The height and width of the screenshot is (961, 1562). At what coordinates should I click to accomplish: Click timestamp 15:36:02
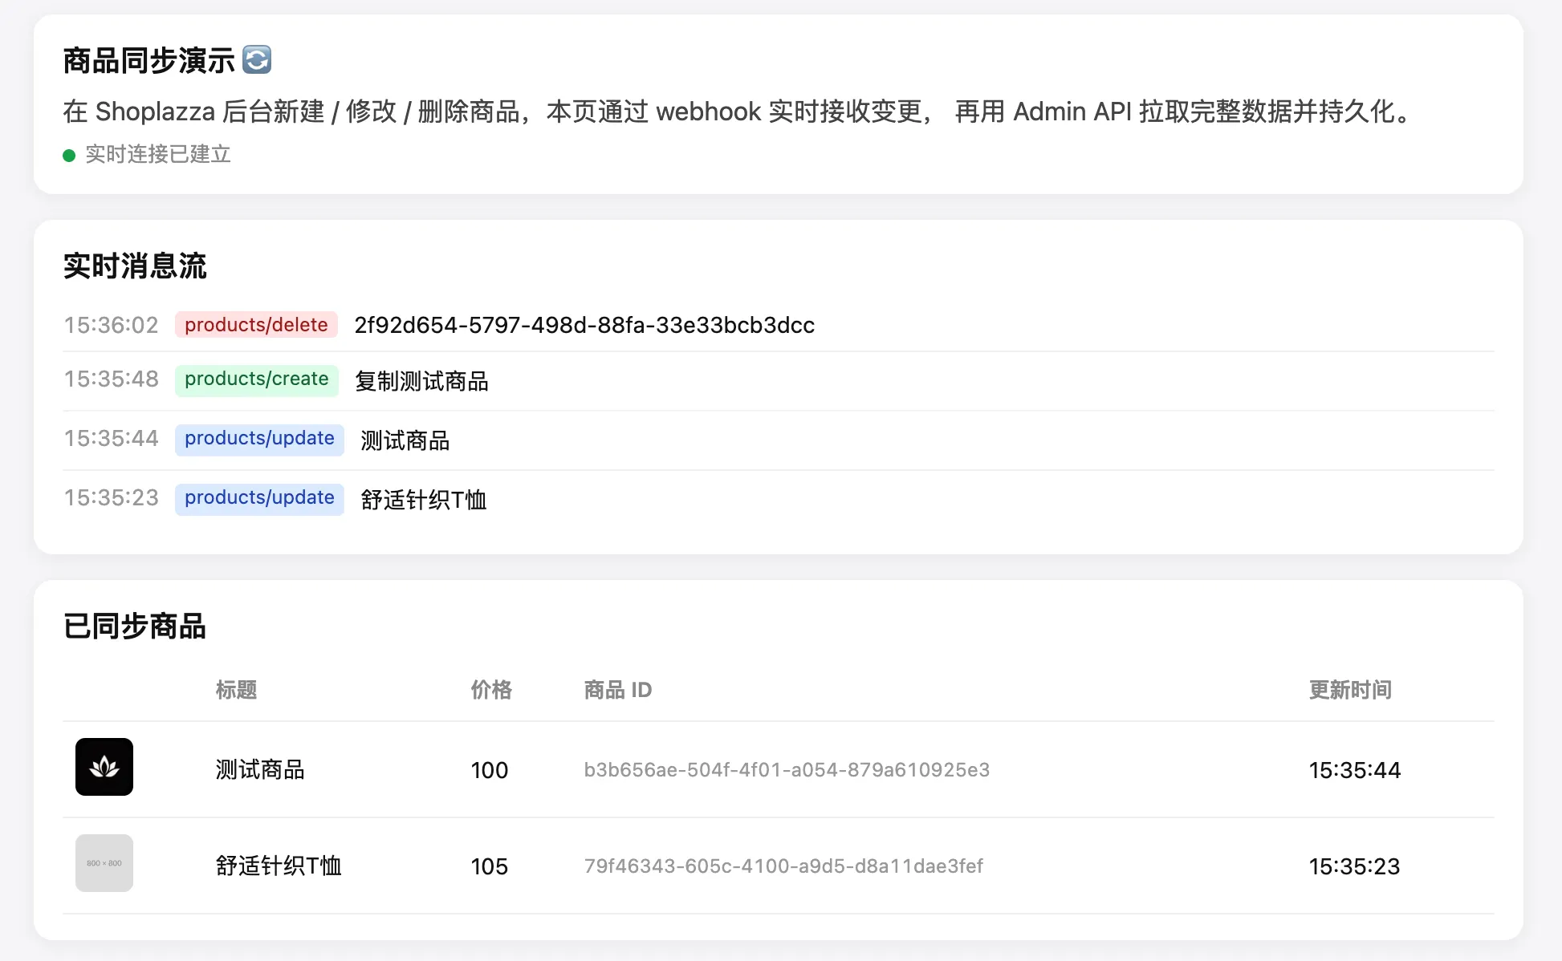(x=112, y=325)
